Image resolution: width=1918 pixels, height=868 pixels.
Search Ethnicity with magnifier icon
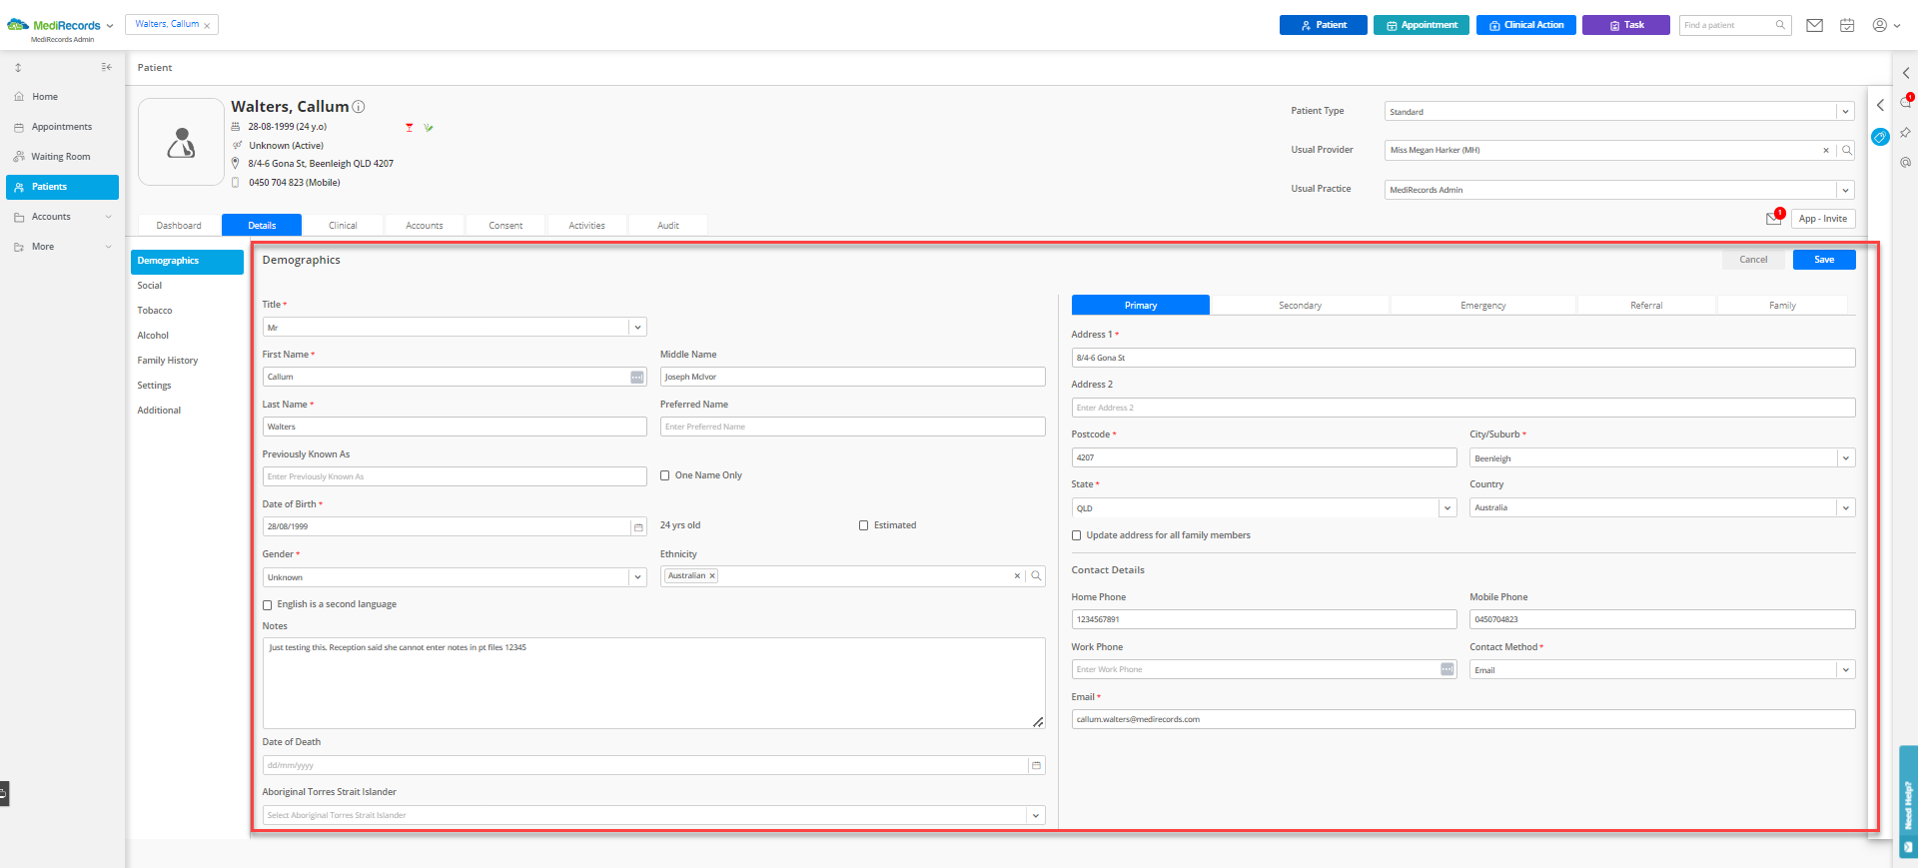pyautogui.click(x=1036, y=576)
